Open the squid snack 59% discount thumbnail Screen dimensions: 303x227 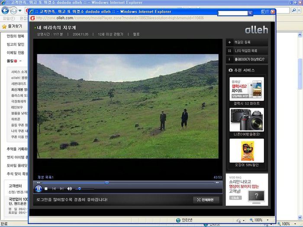click(247, 150)
